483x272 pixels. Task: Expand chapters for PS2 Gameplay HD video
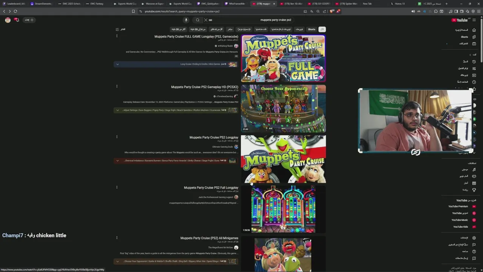(x=117, y=110)
